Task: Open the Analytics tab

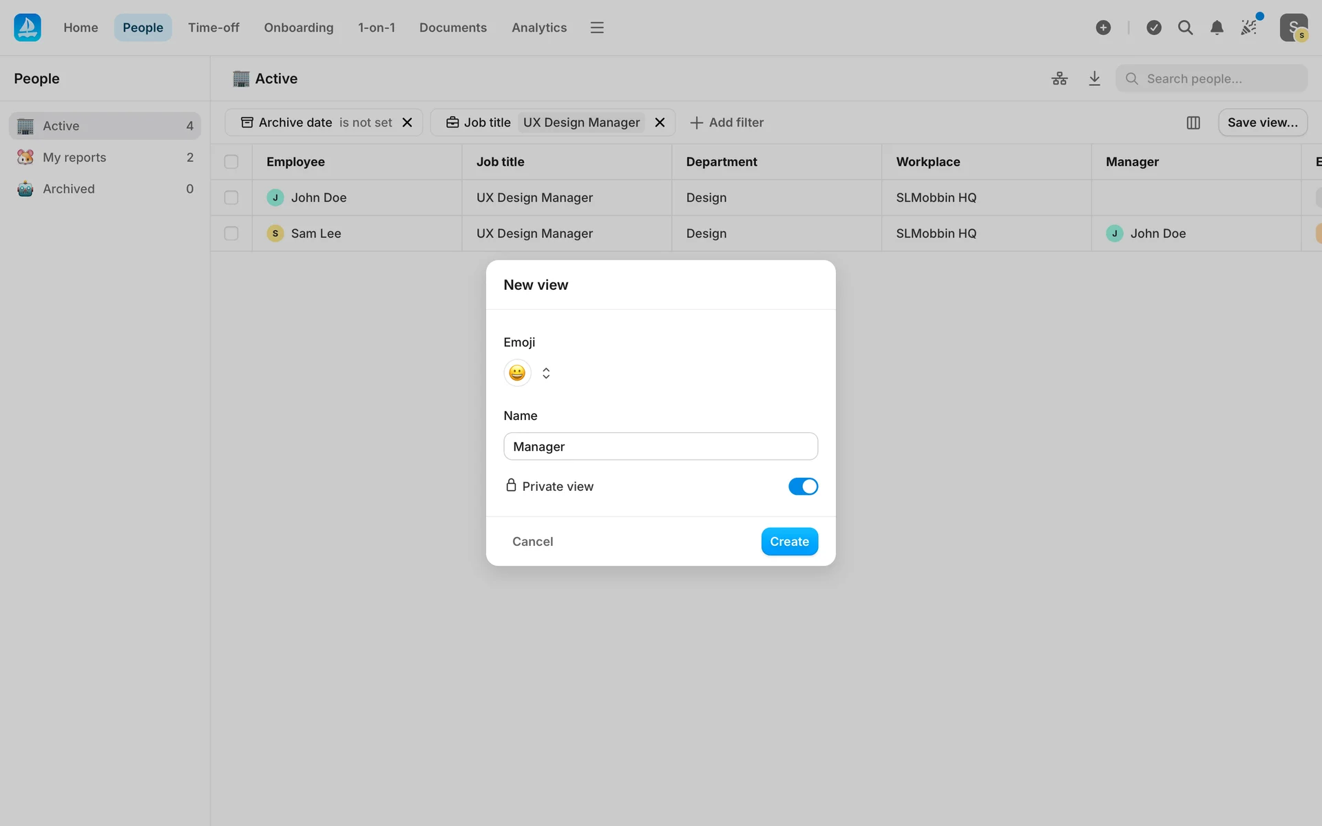Action: 538,28
